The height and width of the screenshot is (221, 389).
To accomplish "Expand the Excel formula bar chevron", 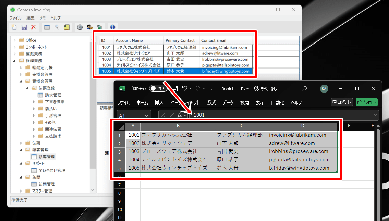I will pyautogui.click(x=376, y=115).
